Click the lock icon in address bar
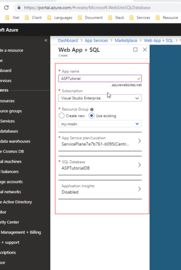181x270 pixels. 19,7
